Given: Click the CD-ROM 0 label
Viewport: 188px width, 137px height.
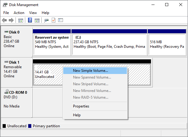Looking at the screenshot, I should [18, 92].
